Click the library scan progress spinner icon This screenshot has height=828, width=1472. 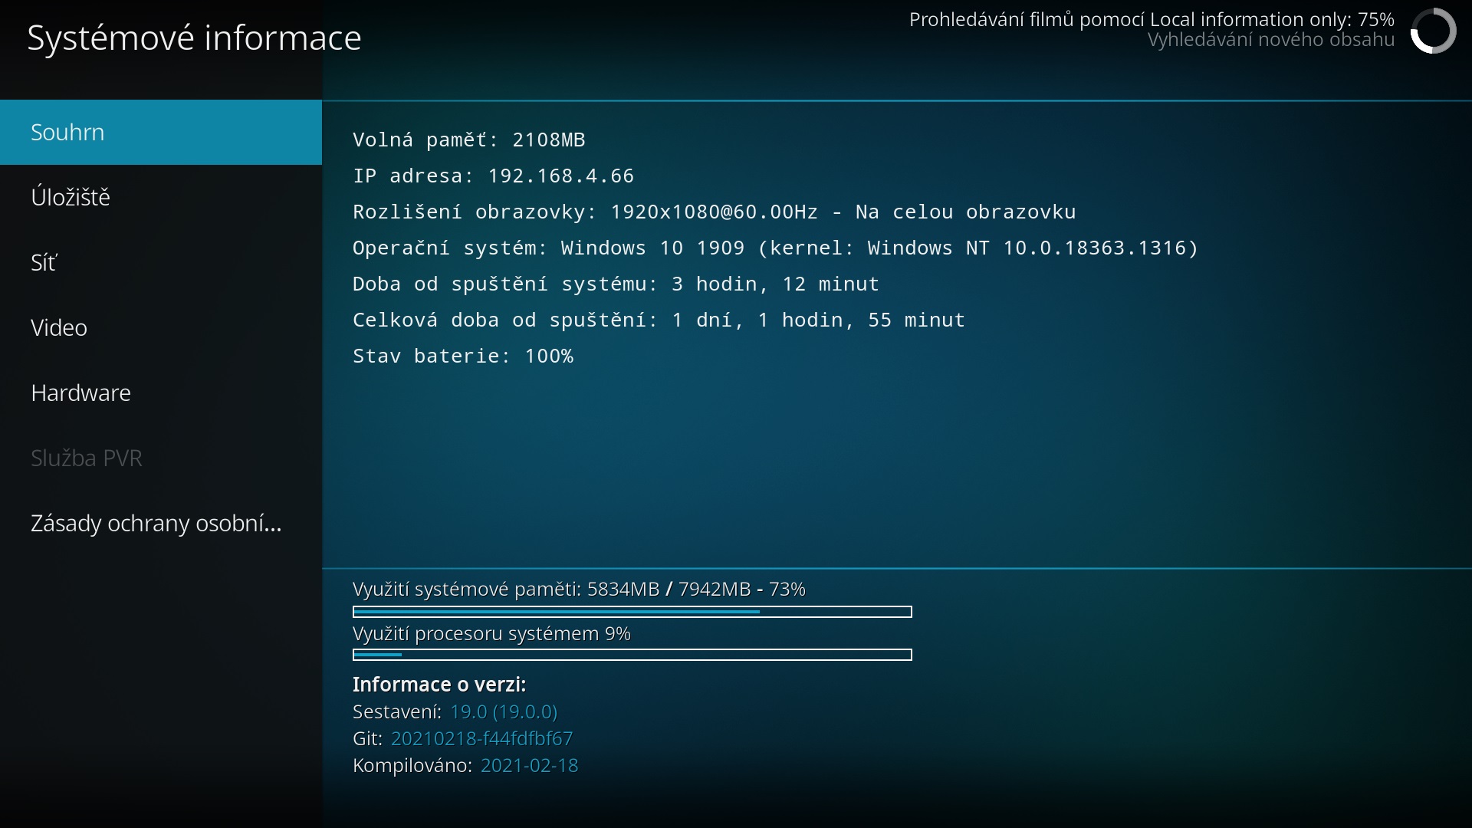(1433, 31)
